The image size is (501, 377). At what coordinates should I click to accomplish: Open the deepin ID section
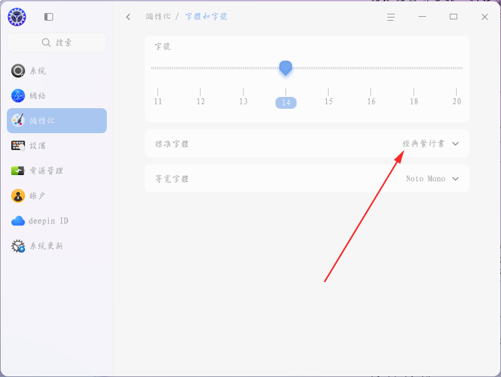click(57, 221)
